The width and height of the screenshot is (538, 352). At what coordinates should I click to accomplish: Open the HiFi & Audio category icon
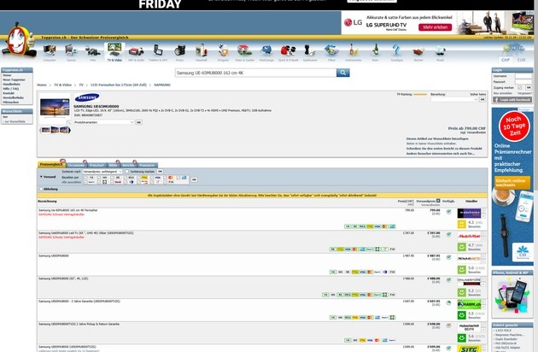[x=137, y=52]
